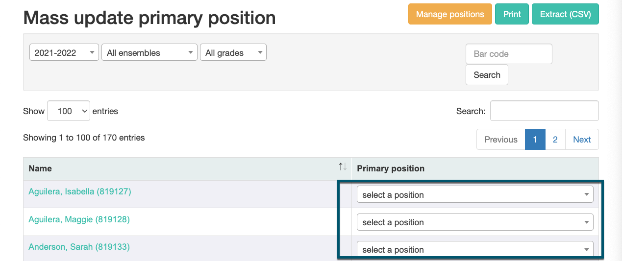Open the 2021-2022 school year dropdown
Image resolution: width=622 pixels, height=261 pixels.
point(64,53)
